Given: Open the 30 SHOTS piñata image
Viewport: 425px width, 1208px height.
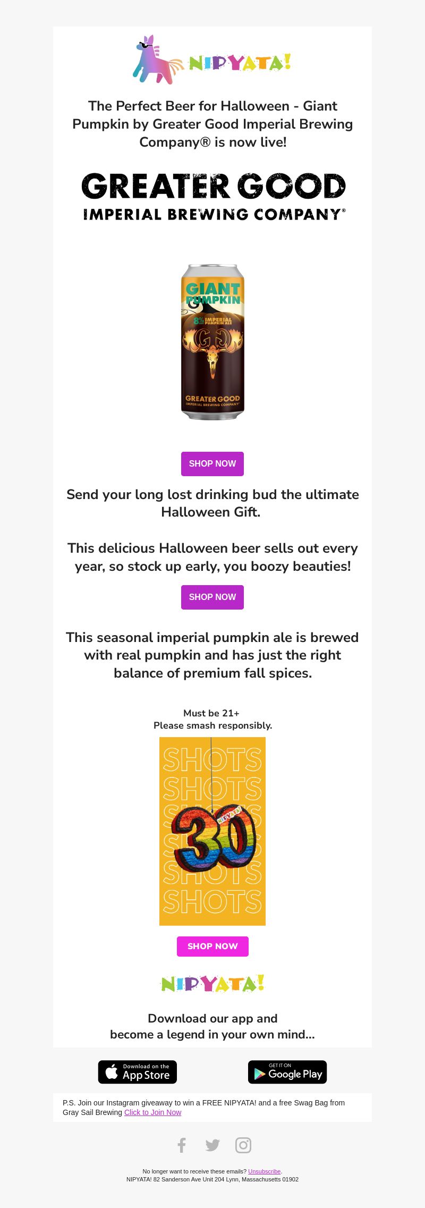Looking at the screenshot, I should click(212, 831).
